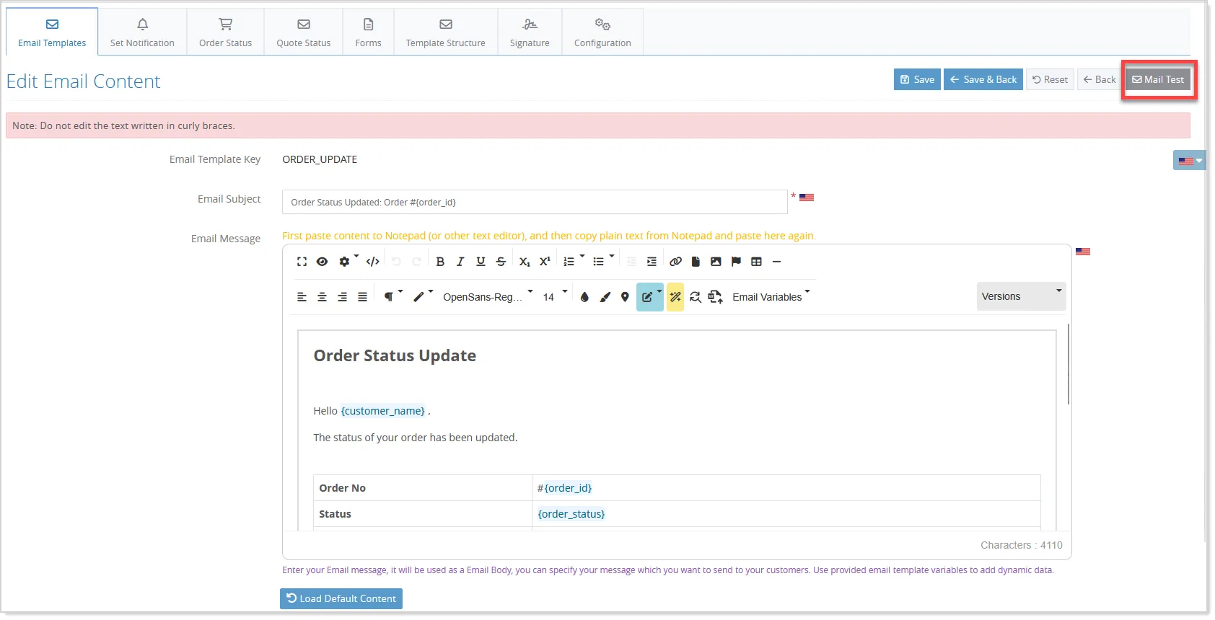Open the paragraph format dropdown
This screenshot has height=620, width=1215.
(x=392, y=296)
